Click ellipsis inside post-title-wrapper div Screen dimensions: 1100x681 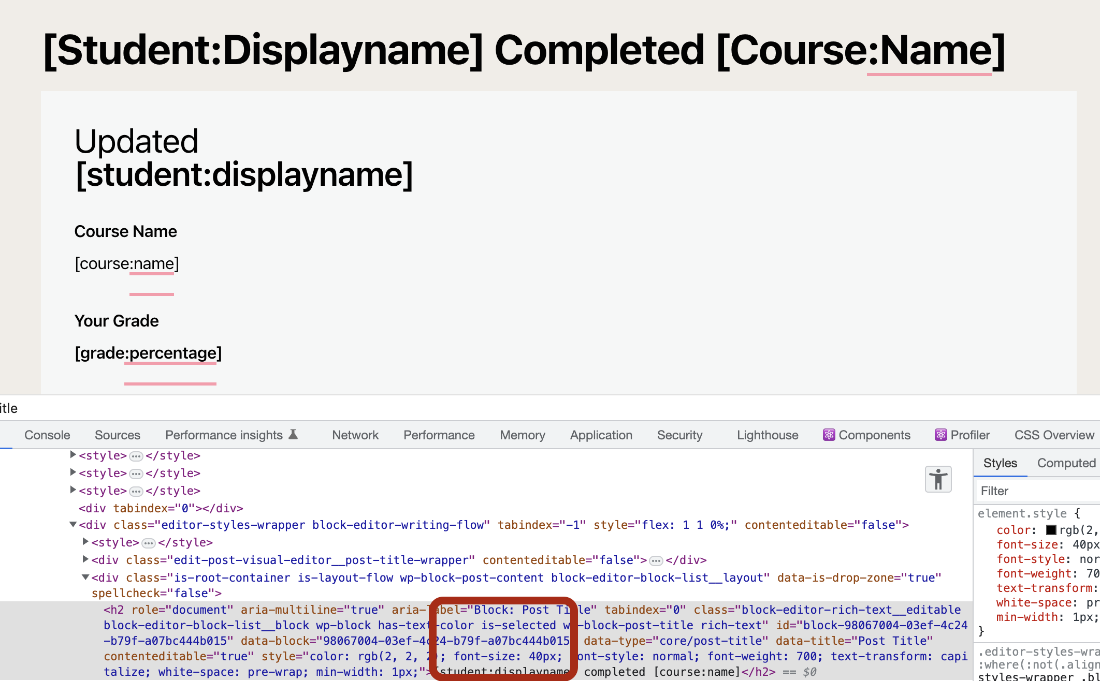pyautogui.click(x=656, y=560)
